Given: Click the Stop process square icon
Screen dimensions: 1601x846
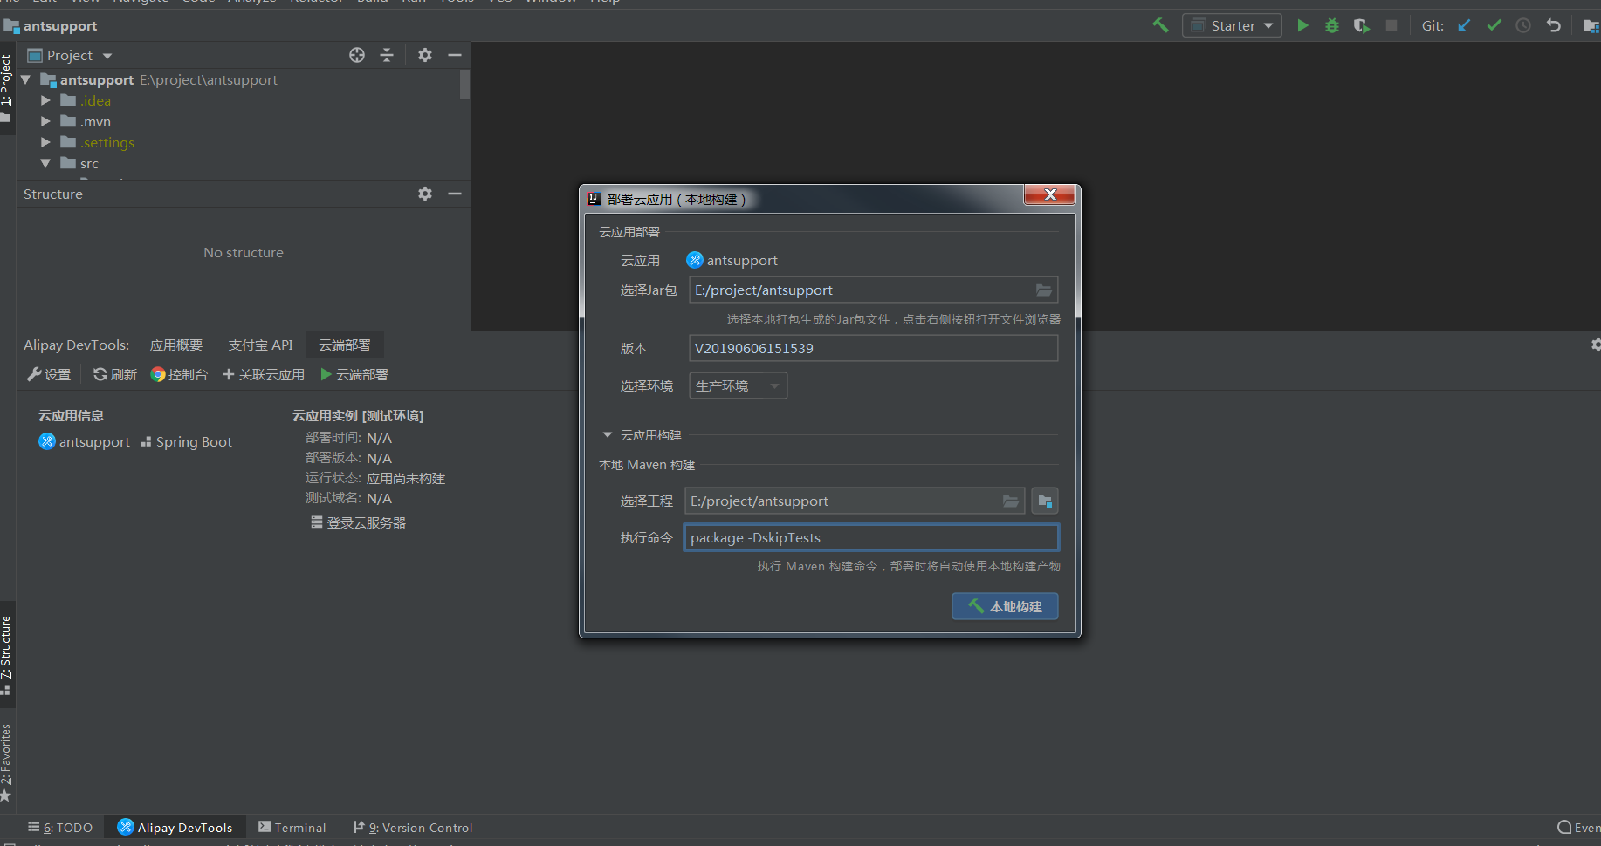Looking at the screenshot, I should click(1391, 25).
